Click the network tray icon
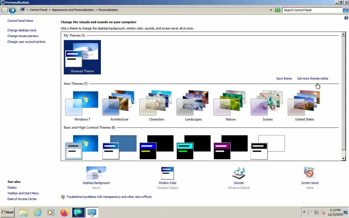349x218 pixels. (317, 212)
